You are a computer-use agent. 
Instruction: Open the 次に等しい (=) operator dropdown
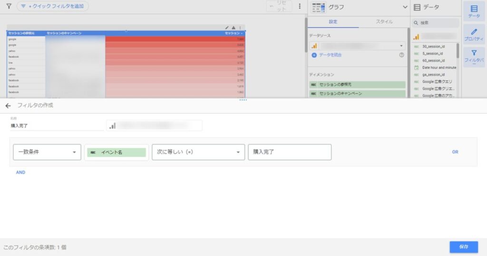(198, 152)
